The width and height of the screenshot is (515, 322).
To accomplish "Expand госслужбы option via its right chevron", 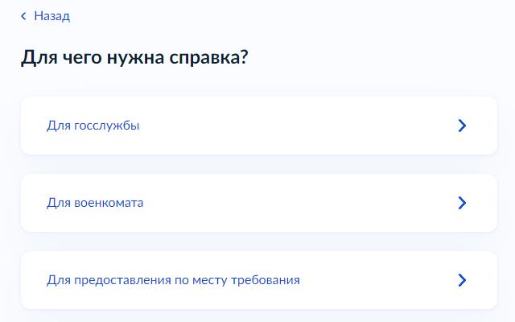I will 462,126.
